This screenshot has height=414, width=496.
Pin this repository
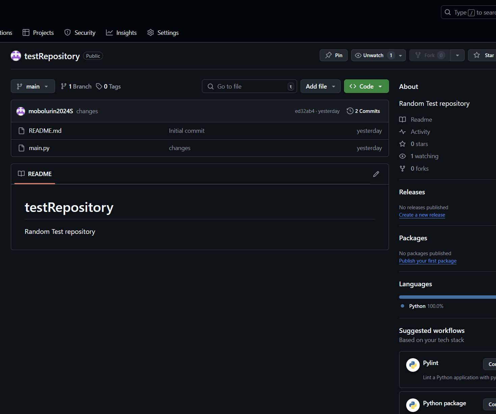333,55
